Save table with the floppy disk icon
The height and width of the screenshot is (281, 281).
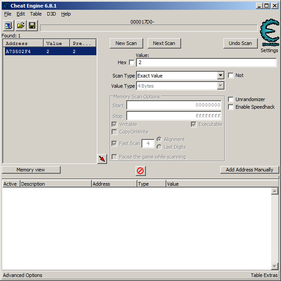coord(32,26)
